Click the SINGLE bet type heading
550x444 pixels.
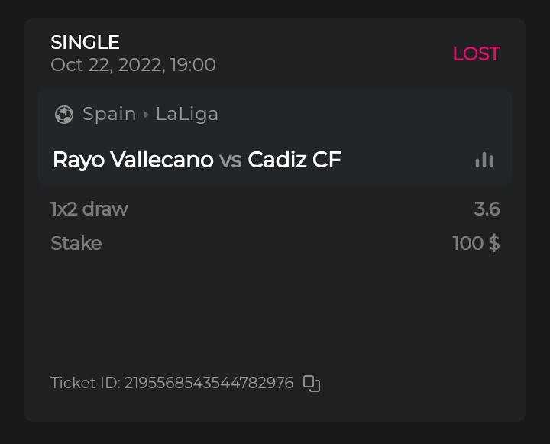click(85, 42)
